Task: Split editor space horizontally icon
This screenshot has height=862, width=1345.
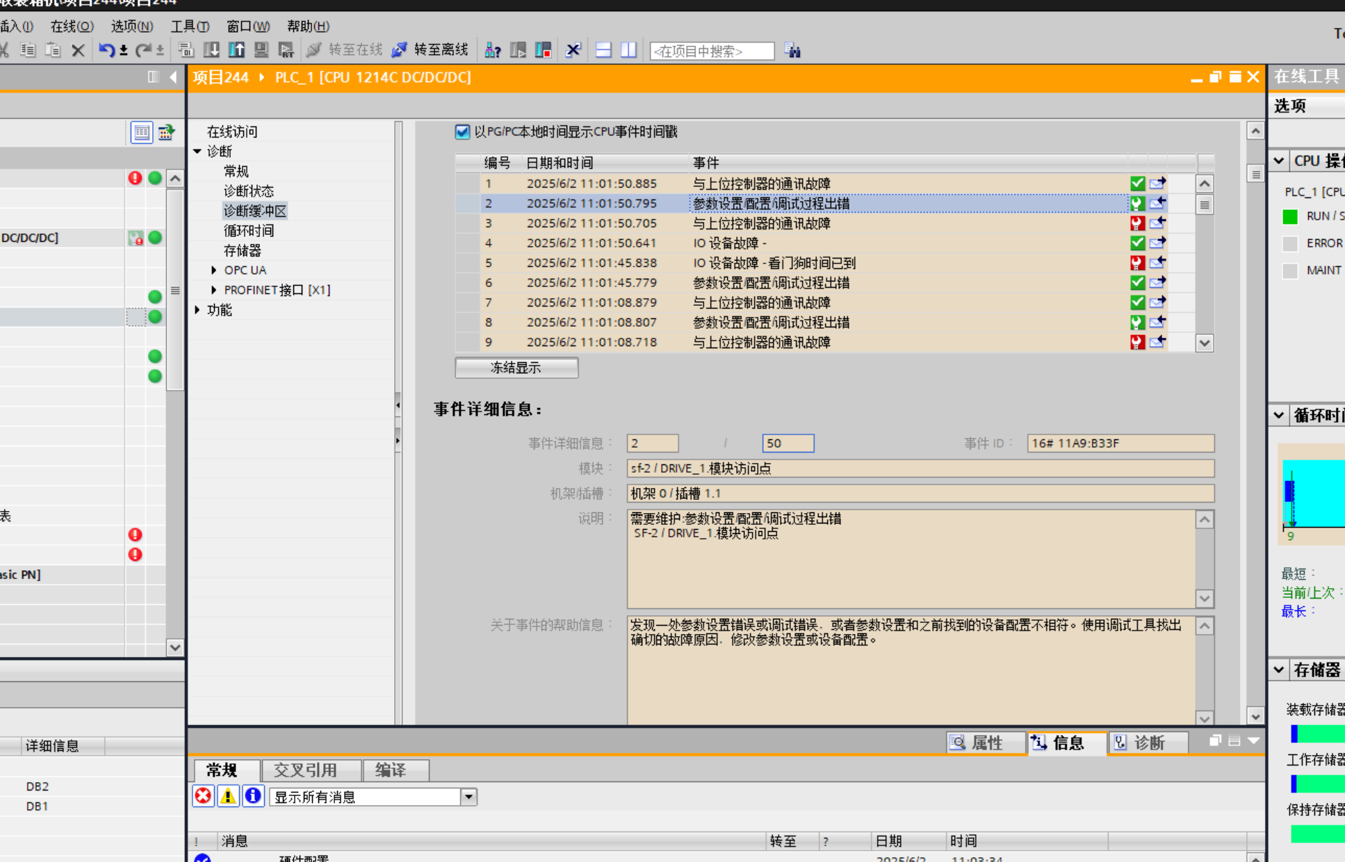Action: [603, 50]
